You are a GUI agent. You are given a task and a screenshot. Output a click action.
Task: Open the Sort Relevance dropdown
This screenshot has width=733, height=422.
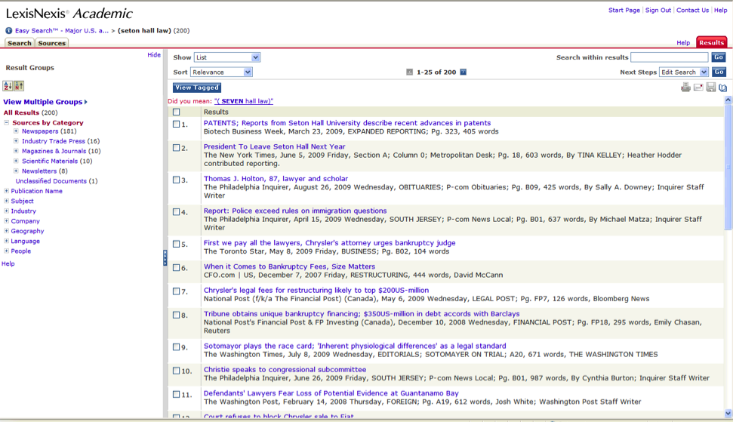[x=221, y=72]
